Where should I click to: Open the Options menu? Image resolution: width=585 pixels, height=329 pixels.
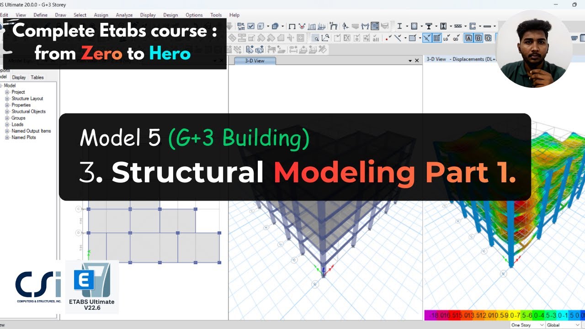(194, 15)
